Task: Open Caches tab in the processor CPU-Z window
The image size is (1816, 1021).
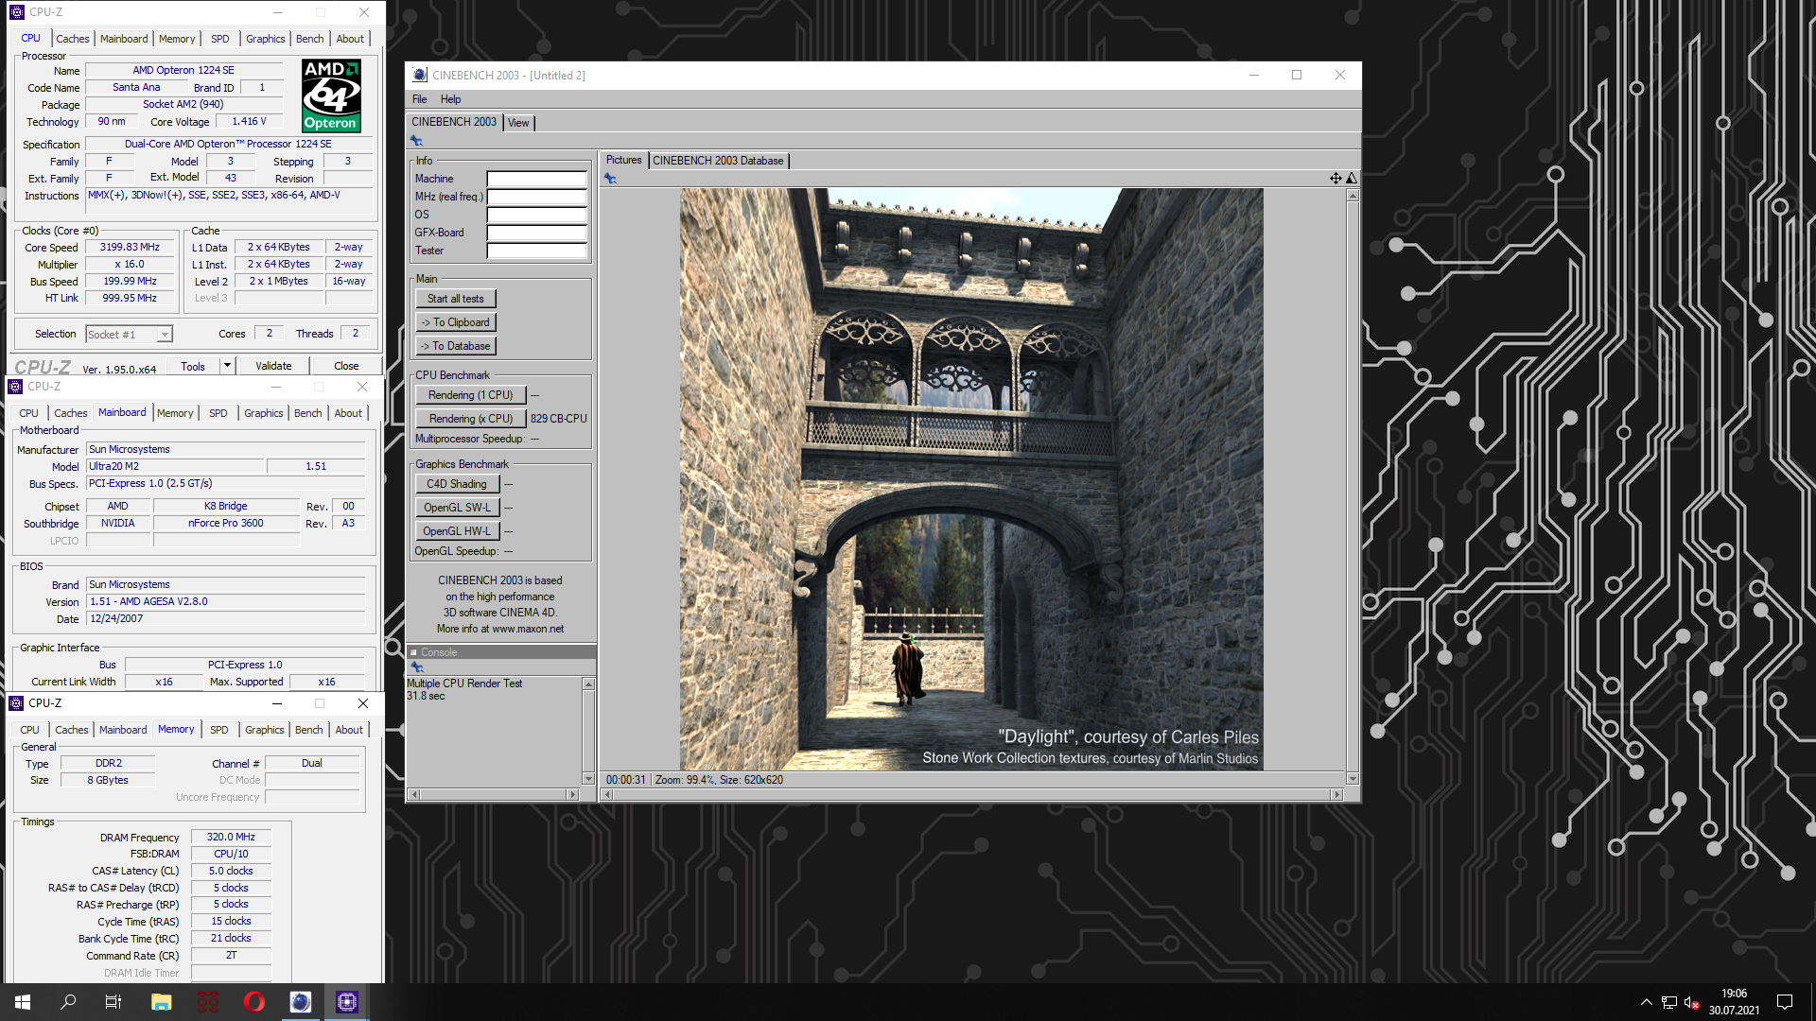Action: (x=73, y=39)
